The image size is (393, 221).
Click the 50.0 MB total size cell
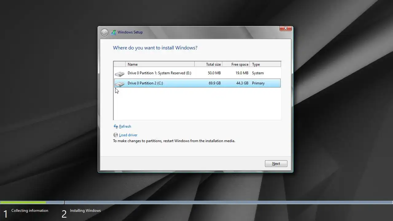214,73
